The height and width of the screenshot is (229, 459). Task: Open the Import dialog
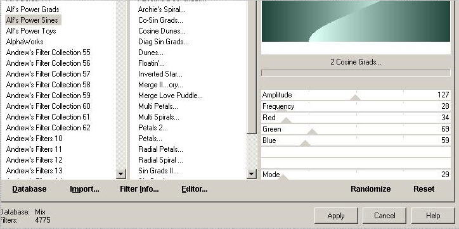[84, 189]
